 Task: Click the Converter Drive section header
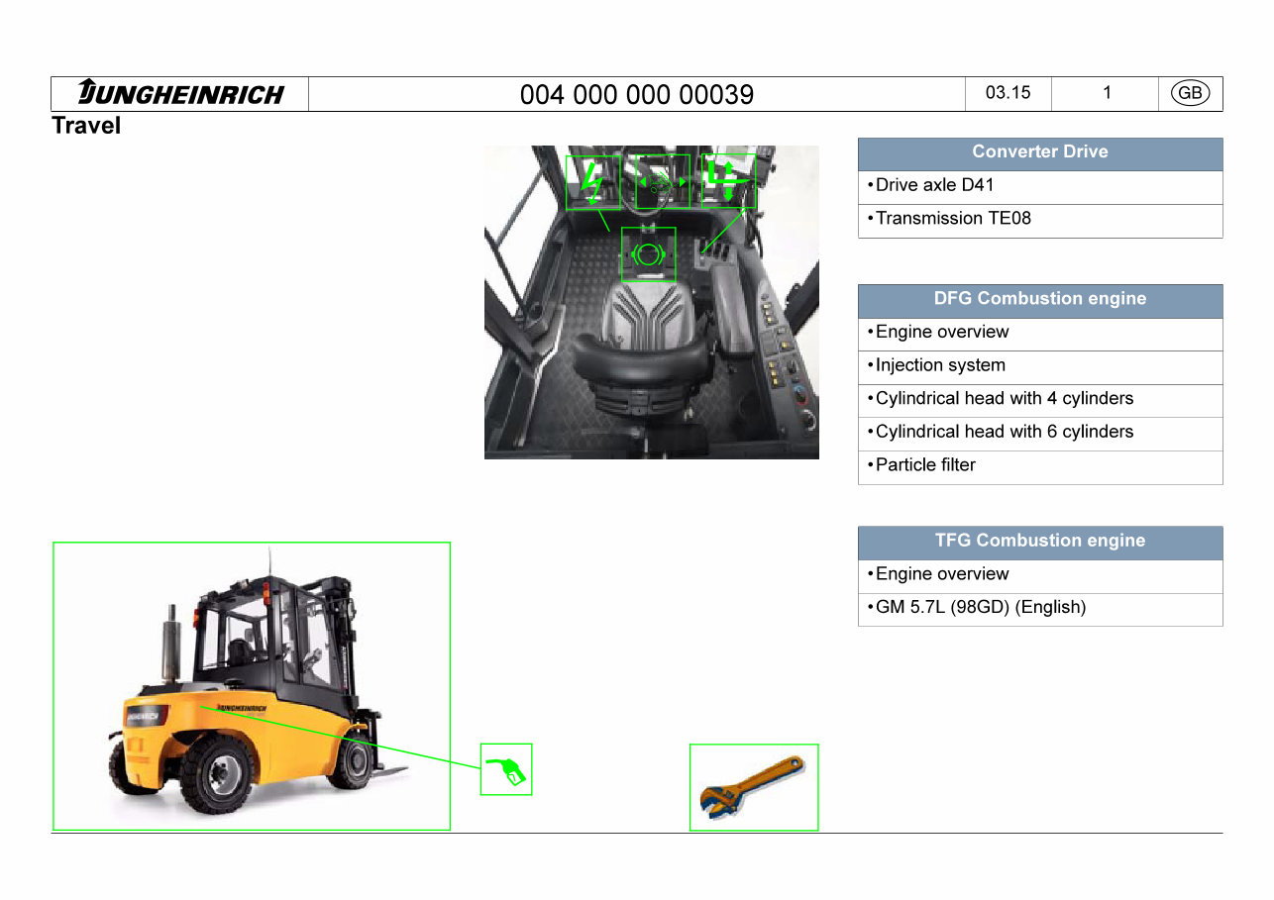click(x=1040, y=152)
